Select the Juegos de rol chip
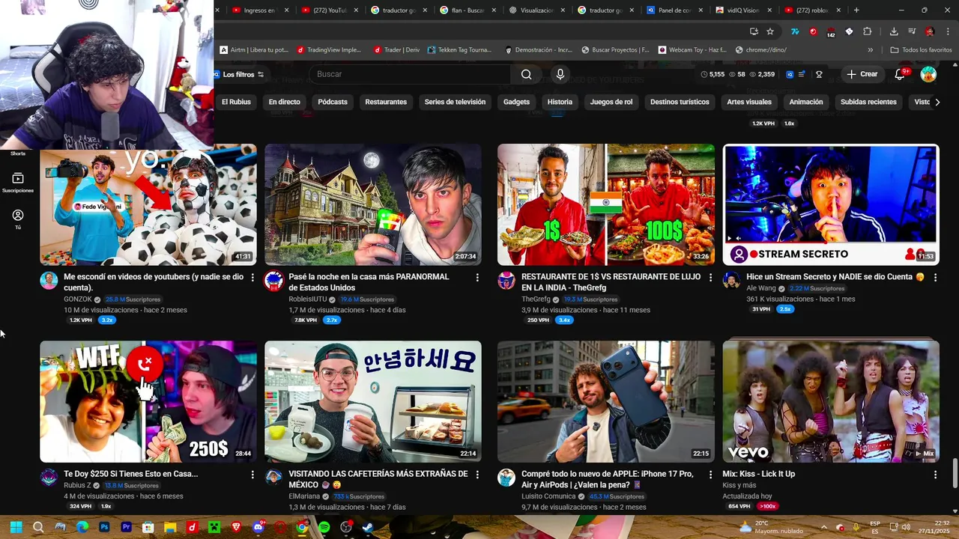Viewport: 959px width, 539px height. tap(611, 102)
